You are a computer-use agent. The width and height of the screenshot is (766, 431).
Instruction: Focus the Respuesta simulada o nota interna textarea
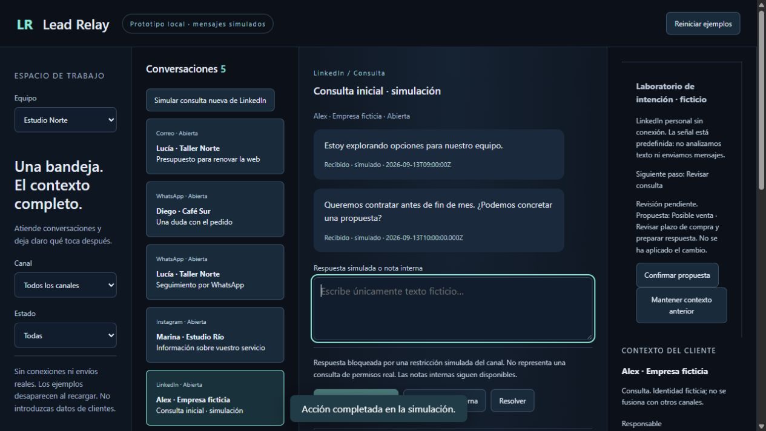pyautogui.click(x=454, y=308)
